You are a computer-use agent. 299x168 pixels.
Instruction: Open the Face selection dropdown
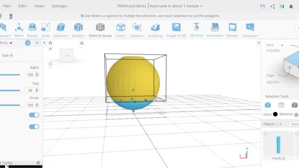tap(275, 45)
